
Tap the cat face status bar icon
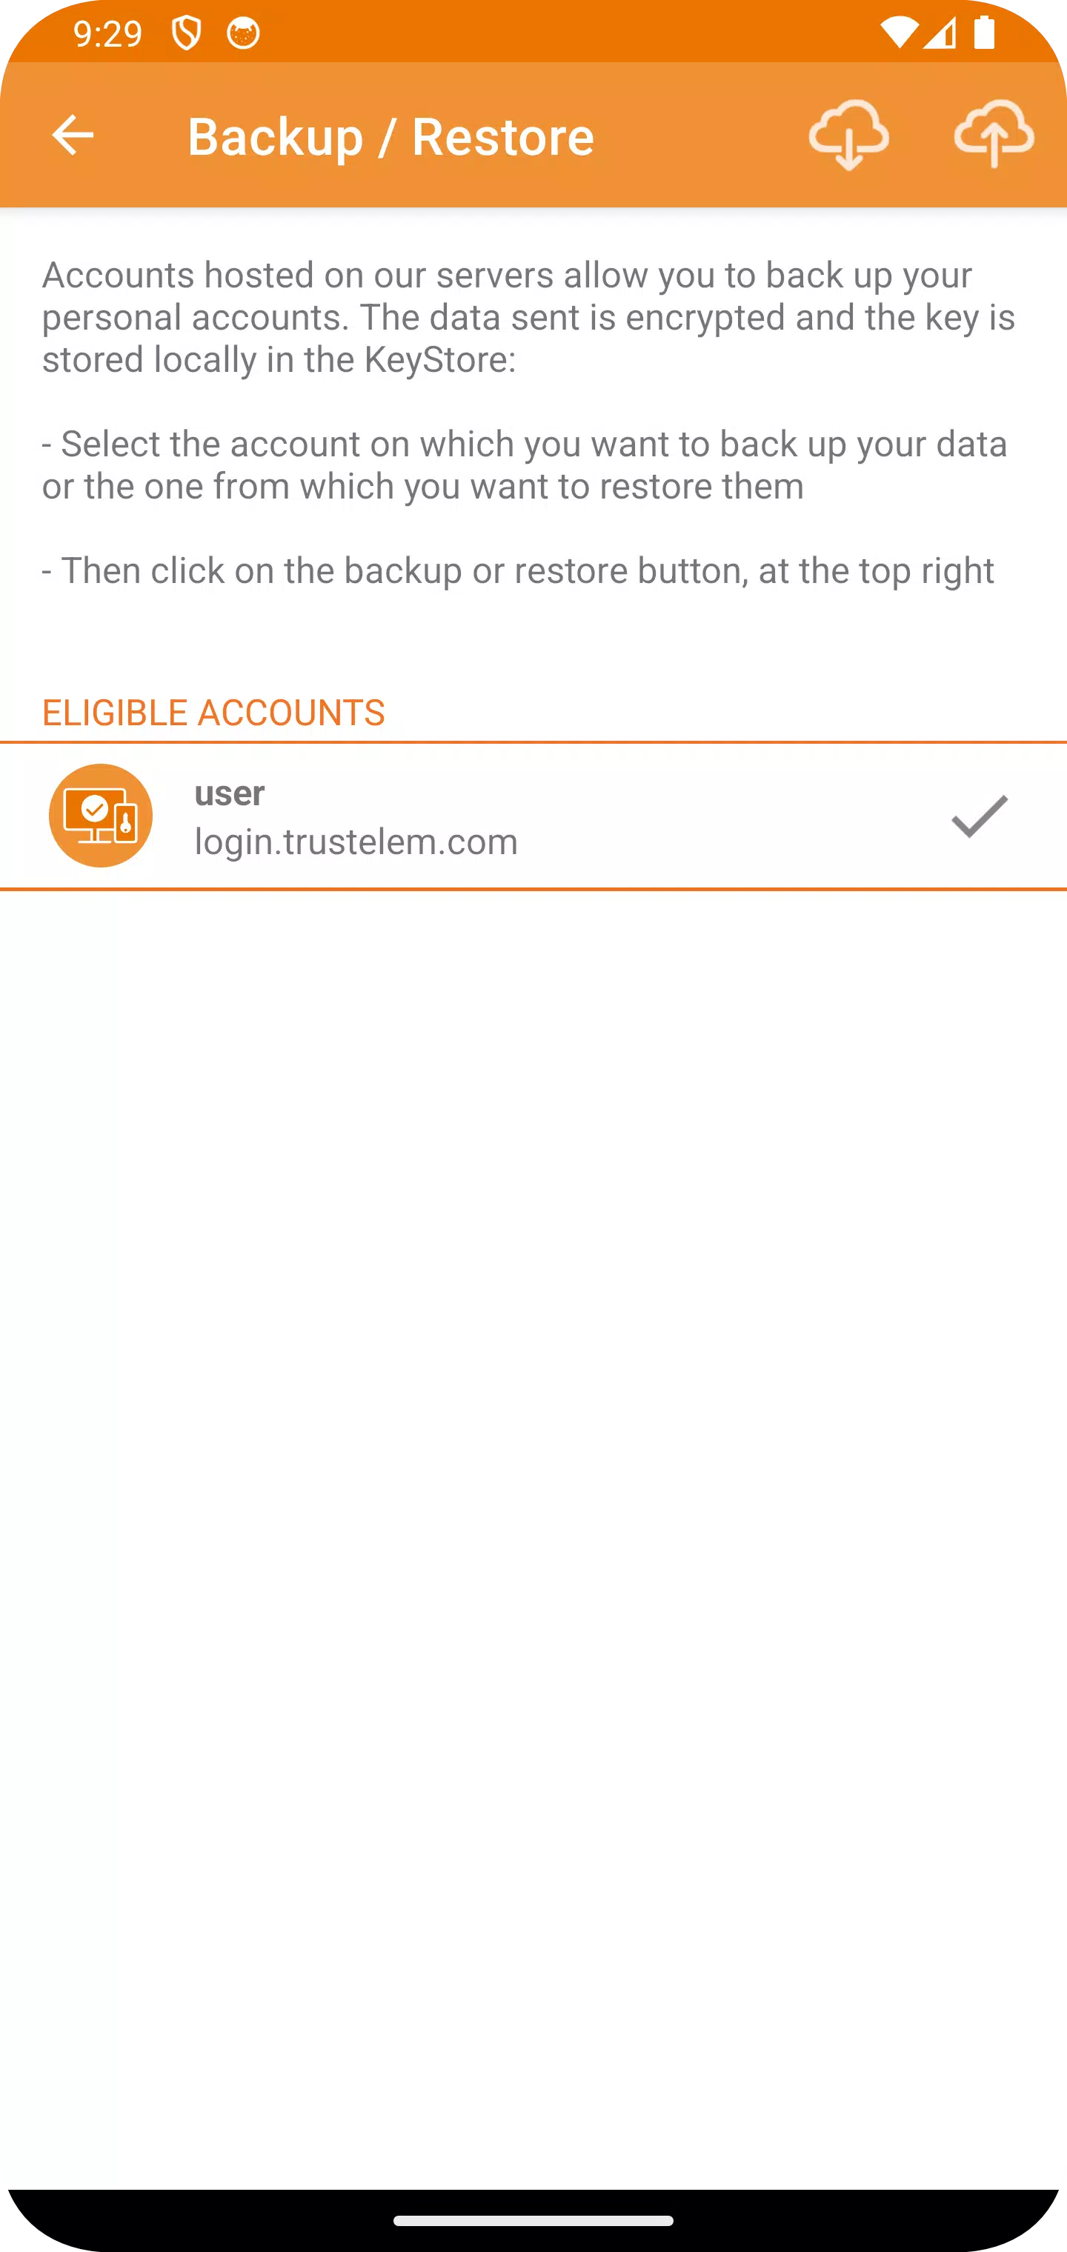click(x=243, y=33)
